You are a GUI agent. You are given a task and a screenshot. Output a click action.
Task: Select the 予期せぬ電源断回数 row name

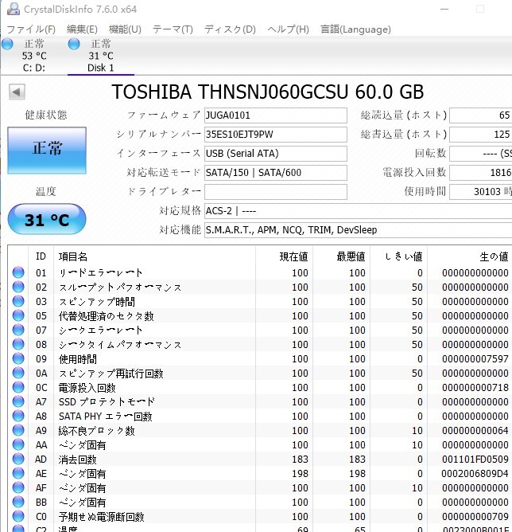[x=101, y=517]
